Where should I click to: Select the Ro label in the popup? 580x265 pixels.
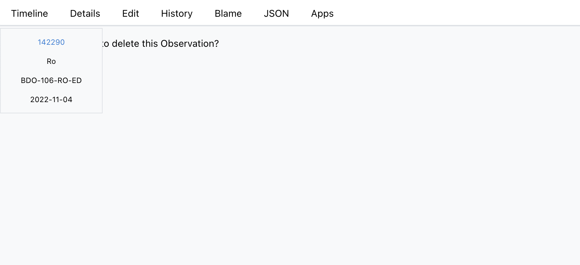tap(51, 61)
